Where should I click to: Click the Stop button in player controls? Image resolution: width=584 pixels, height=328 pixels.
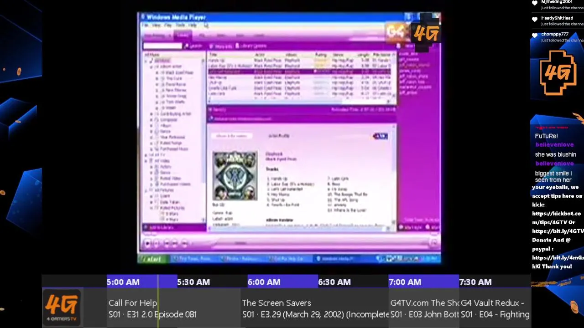pyautogui.click(x=156, y=244)
